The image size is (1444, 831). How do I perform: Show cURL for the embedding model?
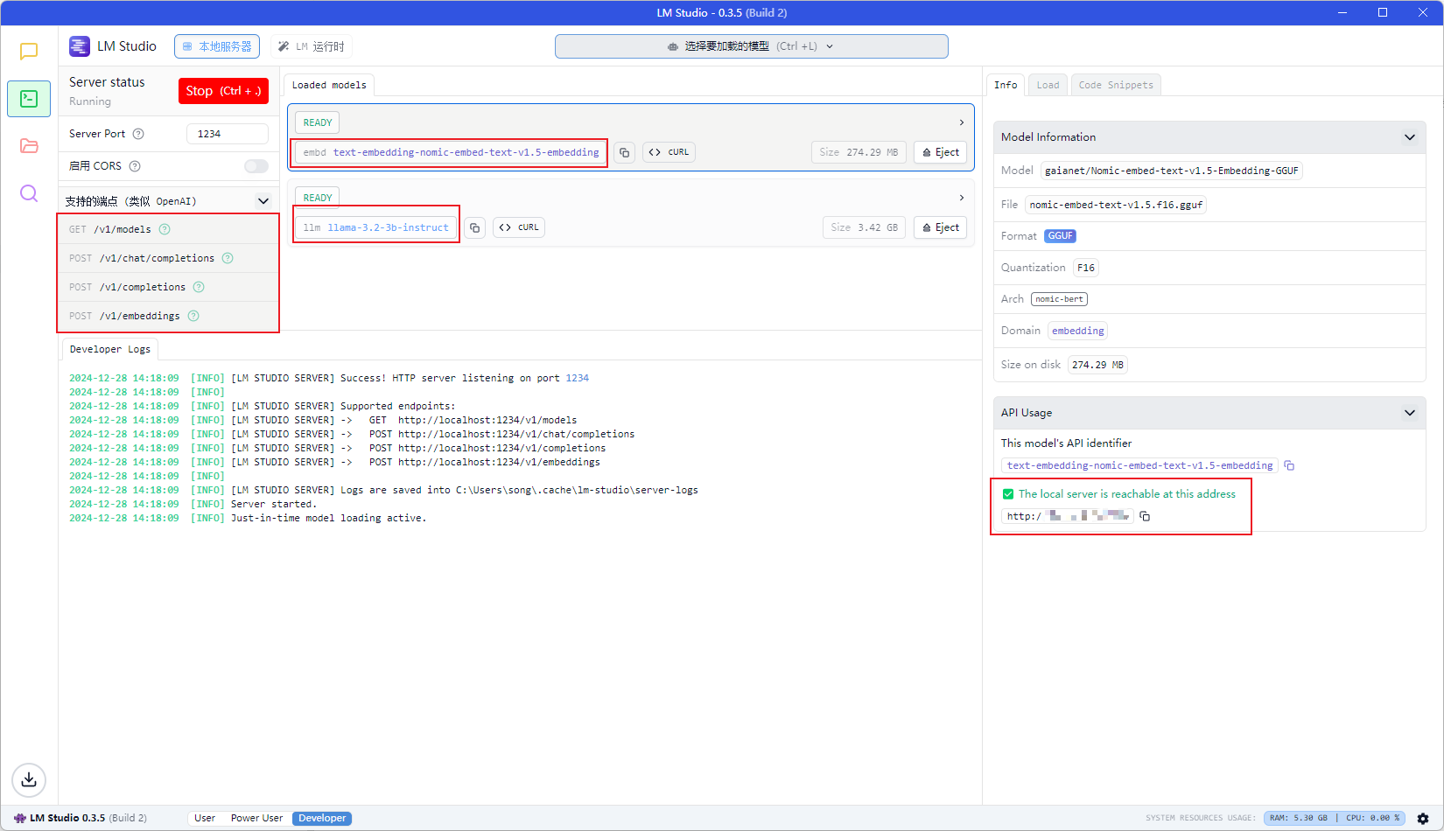669,152
